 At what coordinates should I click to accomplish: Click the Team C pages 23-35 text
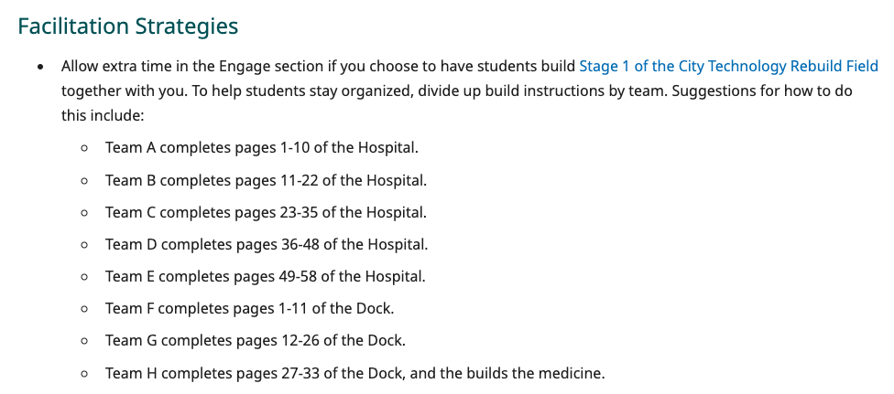[266, 212]
